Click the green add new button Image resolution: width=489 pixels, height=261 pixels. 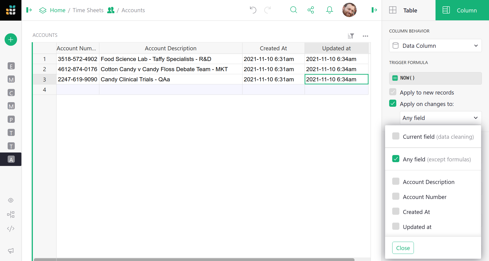tap(11, 40)
